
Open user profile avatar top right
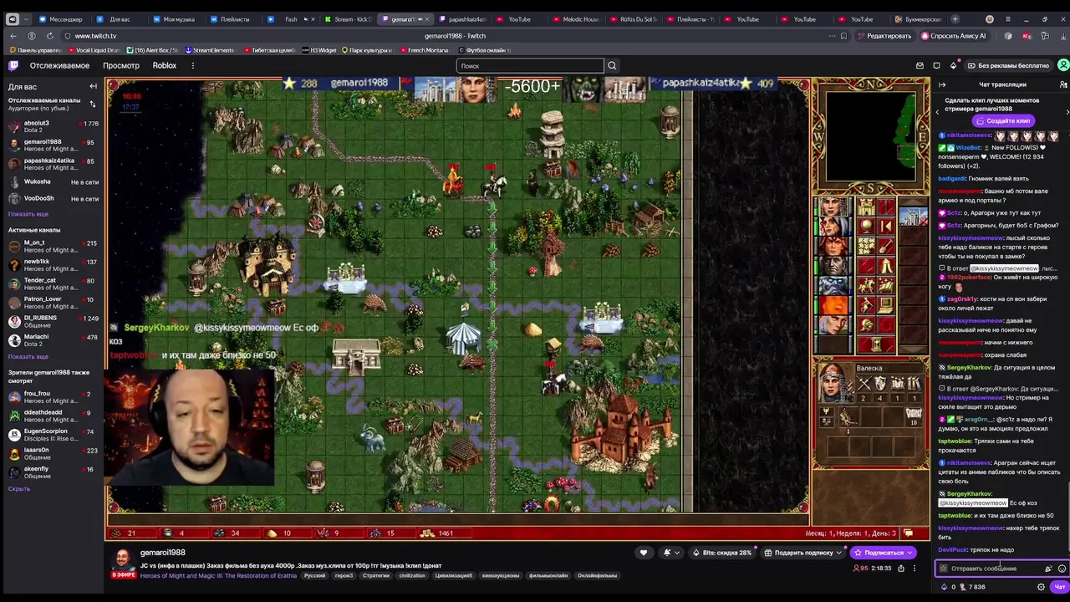pyautogui.click(x=1062, y=65)
